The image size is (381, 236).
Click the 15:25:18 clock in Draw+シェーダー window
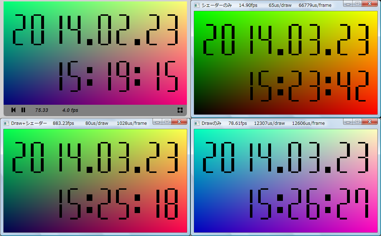[118, 204]
